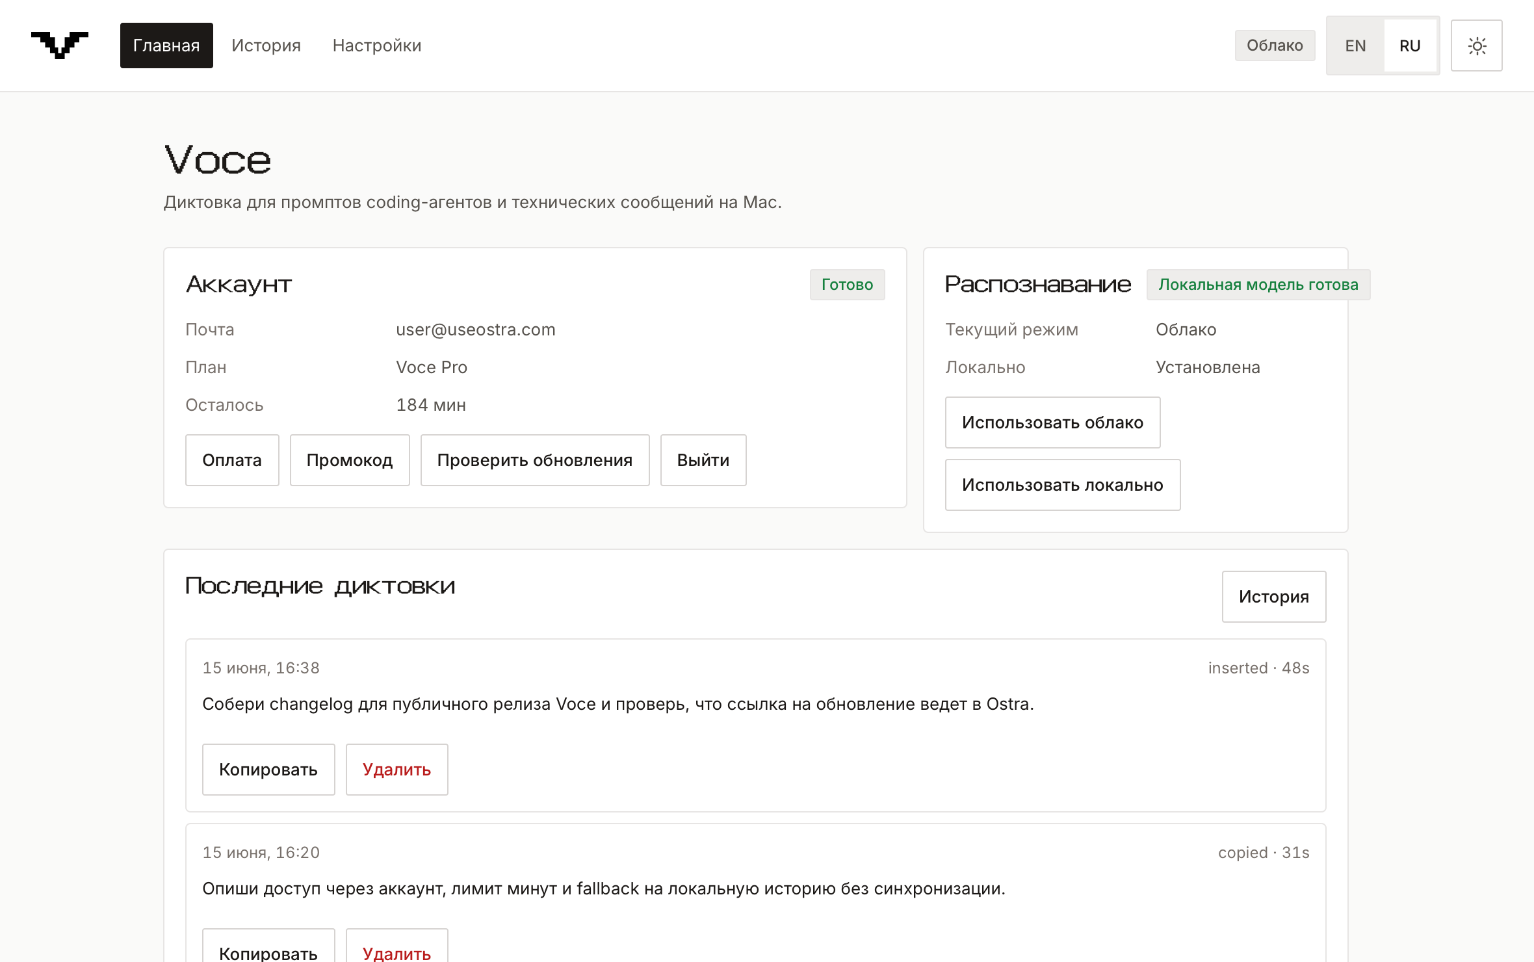Click the 15 июня, 16:20 timestamp
The width and height of the screenshot is (1534, 962).
click(261, 852)
